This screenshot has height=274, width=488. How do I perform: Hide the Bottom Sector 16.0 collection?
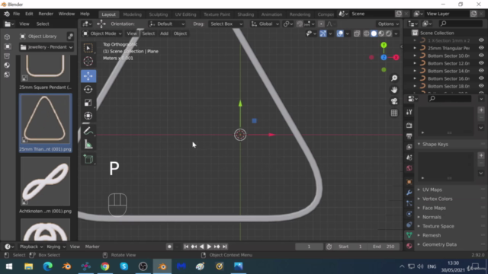pos(481,78)
